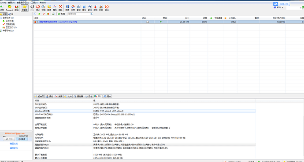Viewport: 304px width, 162px height.
Task: Stop the task with the red stop icon
Action: pyautogui.click(x=38, y=8)
